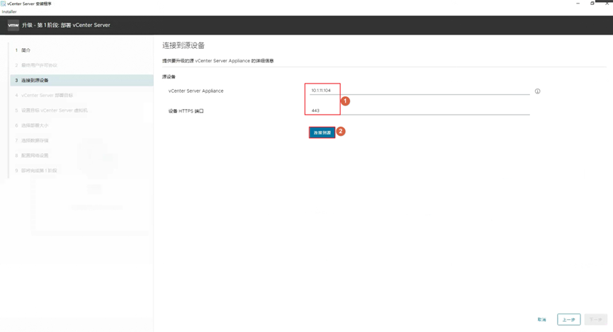613x332 pixels.
Task: Select step 3 连接到源设备
Action: pyautogui.click(x=81, y=80)
